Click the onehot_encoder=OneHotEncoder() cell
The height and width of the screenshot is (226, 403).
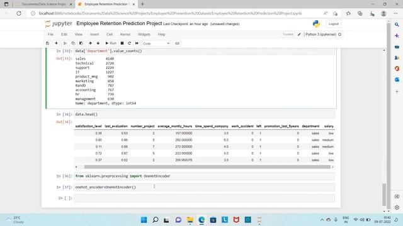point(204,187)
